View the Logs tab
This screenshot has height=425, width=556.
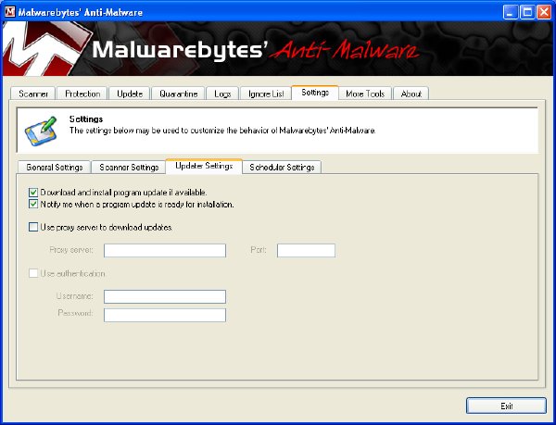tap(222, 94)
